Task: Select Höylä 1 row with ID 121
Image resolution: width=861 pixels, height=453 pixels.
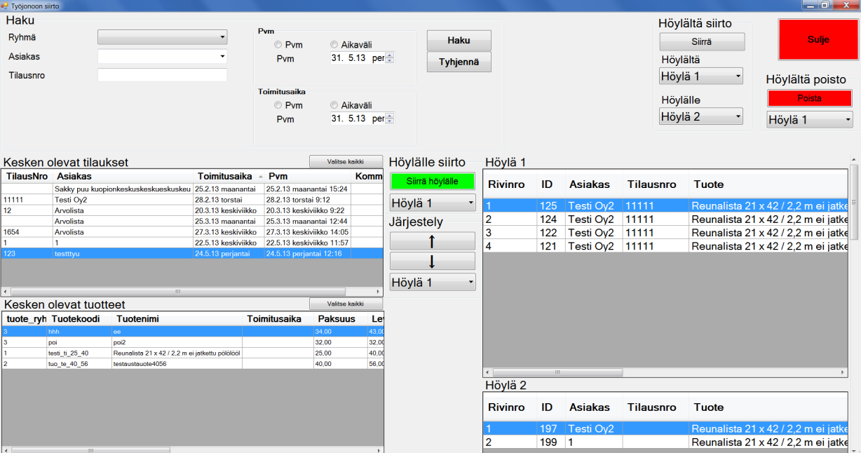Action: coord(665,246)
